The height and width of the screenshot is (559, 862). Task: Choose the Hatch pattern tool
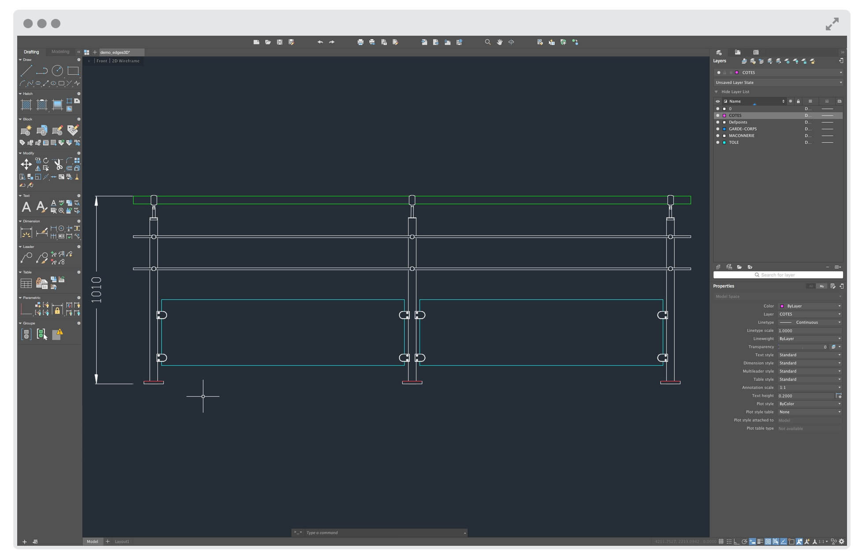[x=26, y=104]
